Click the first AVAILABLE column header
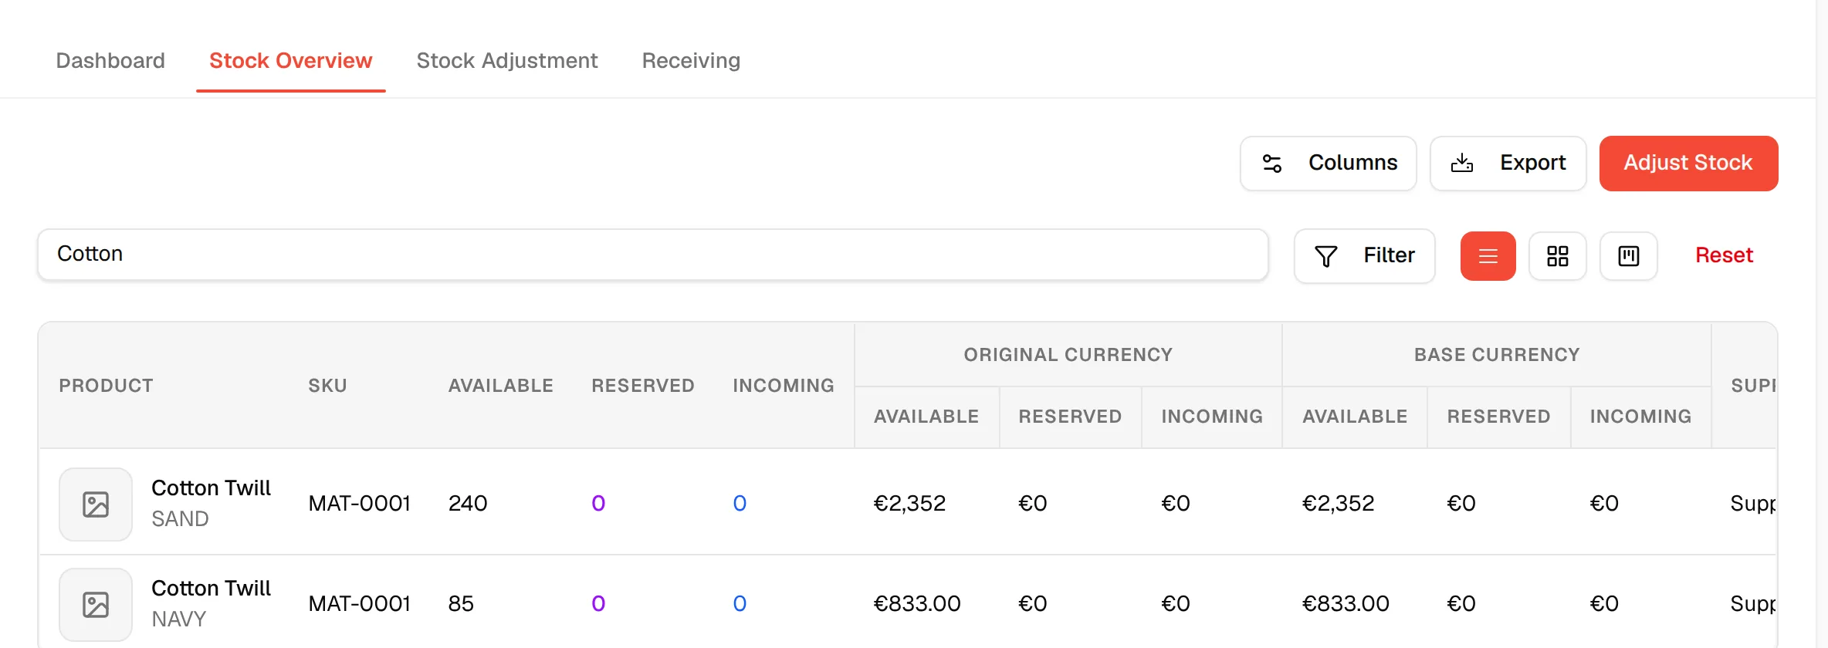 [x=501, y=386]
